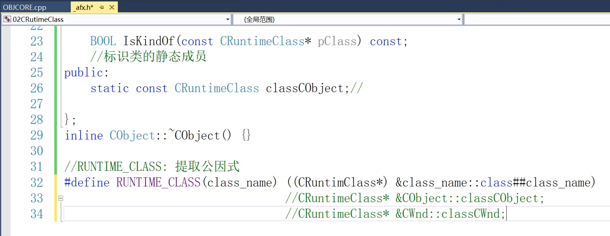Click the comment //RUNTIME_CLASS: 提取公因式
This screenshot has height=236, width=610.
(152, 166)
